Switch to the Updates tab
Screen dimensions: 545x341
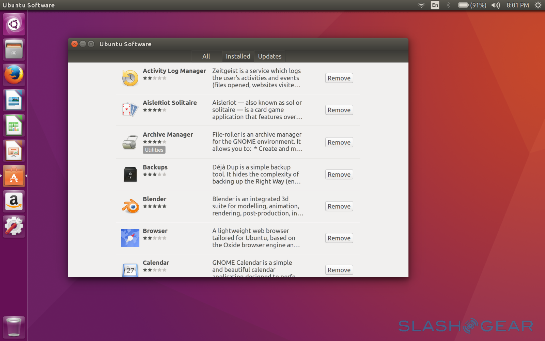click(269, 56)
